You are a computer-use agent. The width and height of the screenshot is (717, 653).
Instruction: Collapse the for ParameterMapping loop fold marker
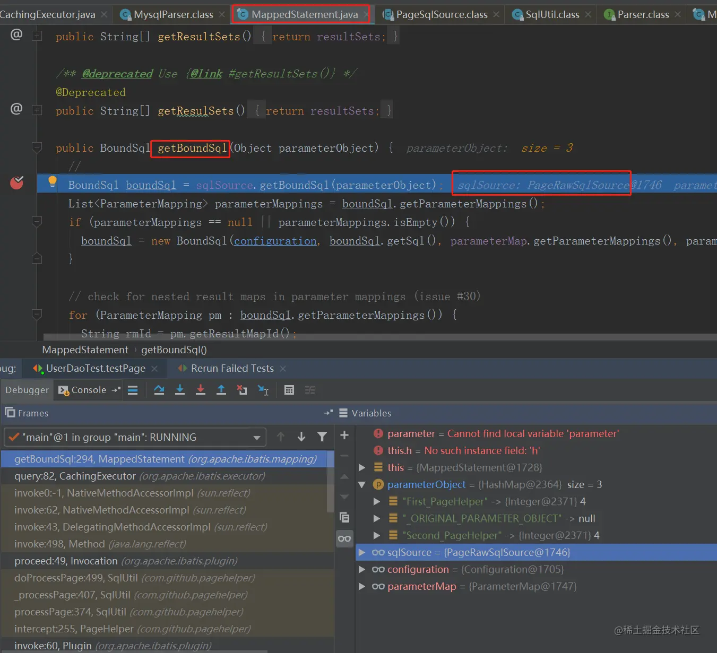coord(37,314)
